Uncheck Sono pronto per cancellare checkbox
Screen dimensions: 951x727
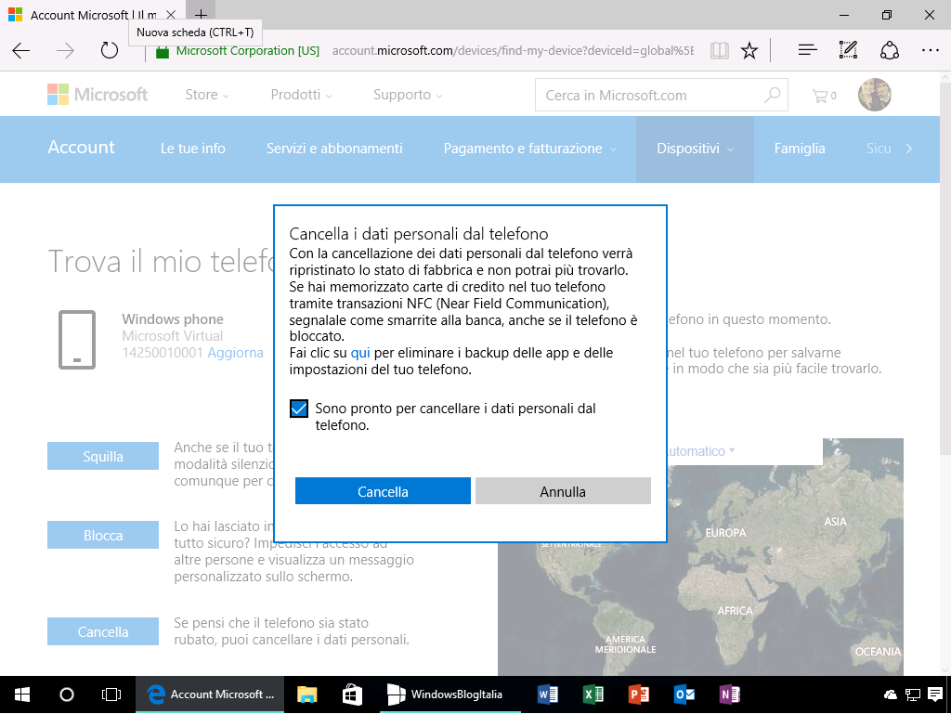[x=299, y=409]
